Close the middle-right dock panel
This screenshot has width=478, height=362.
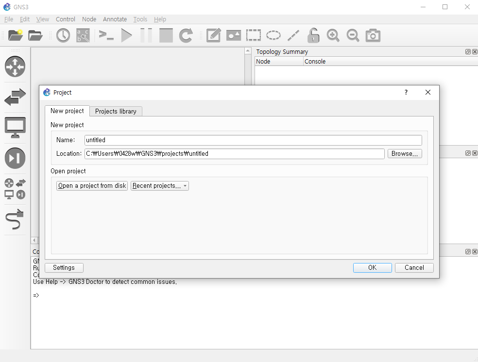(475, 153)
